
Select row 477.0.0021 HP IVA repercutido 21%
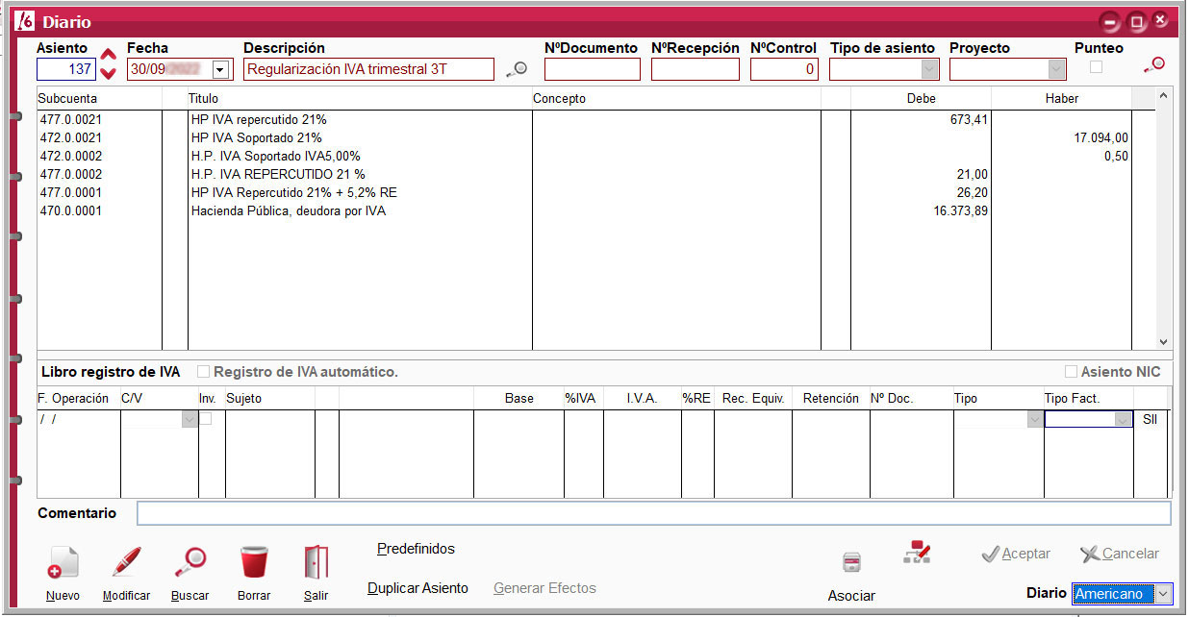[584, 120]
